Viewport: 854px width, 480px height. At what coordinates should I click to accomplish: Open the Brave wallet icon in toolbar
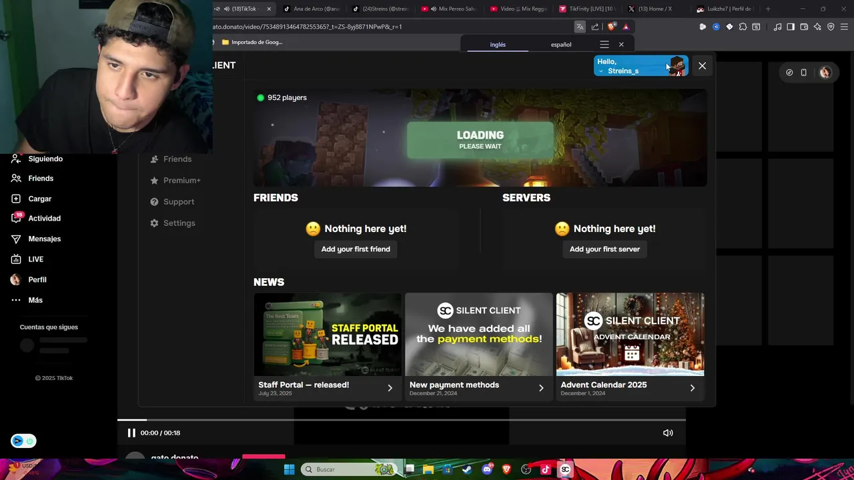coord(804,27)
